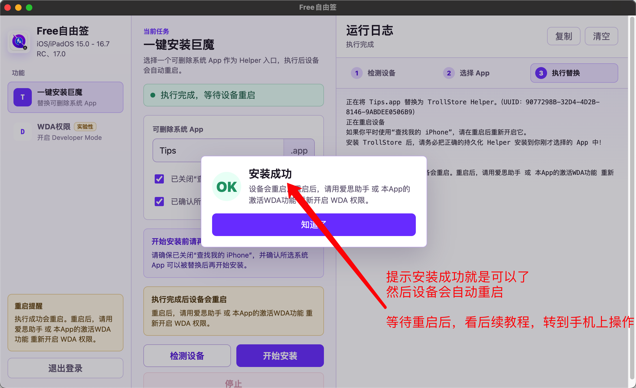Switch to the 执行替换 step tab
Image resolution: width=636 pixels, height=388 pixels.
click(x=574, y=73)
